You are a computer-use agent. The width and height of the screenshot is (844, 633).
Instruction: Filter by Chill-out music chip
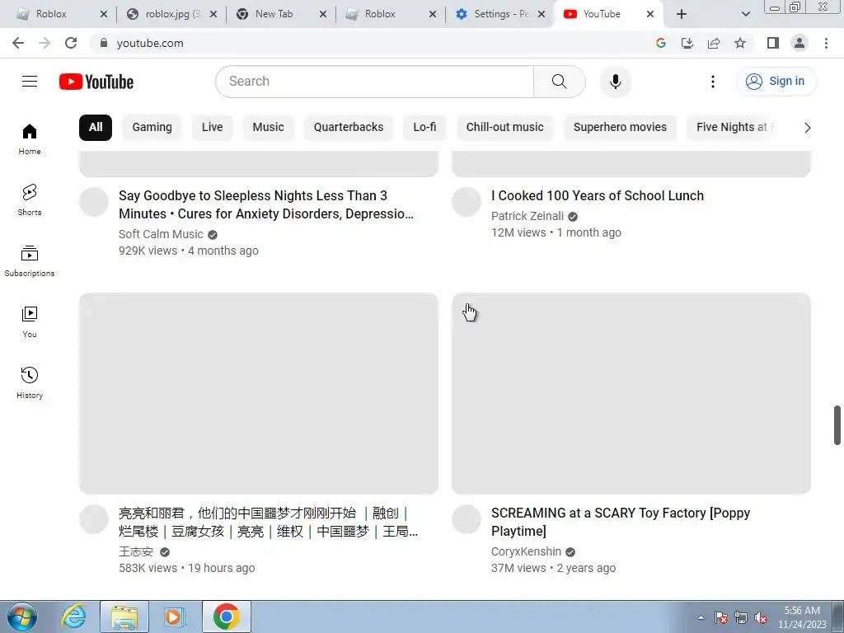coord(505,128)
